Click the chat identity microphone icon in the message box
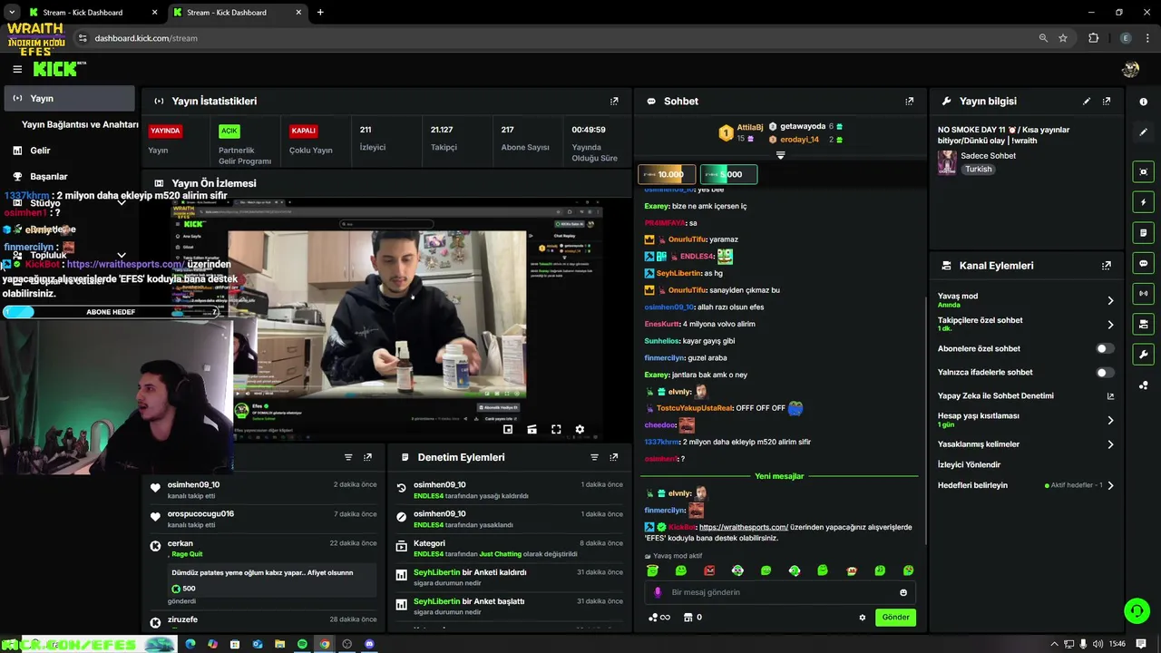Viewport: 1161px width, 653px height. tap(659, 592)
